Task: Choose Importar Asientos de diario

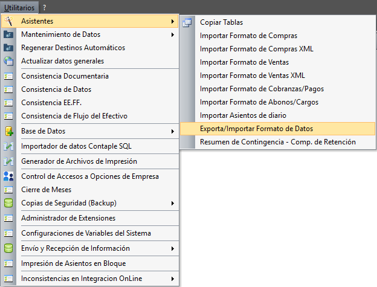Action: [x=278, y=115]
